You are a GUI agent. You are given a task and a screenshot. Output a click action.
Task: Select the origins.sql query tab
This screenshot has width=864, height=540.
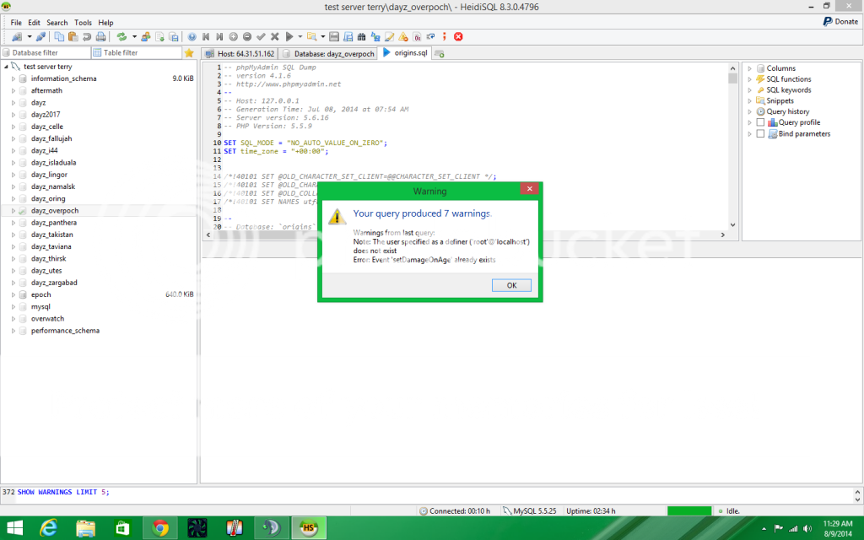coord(405,53)
